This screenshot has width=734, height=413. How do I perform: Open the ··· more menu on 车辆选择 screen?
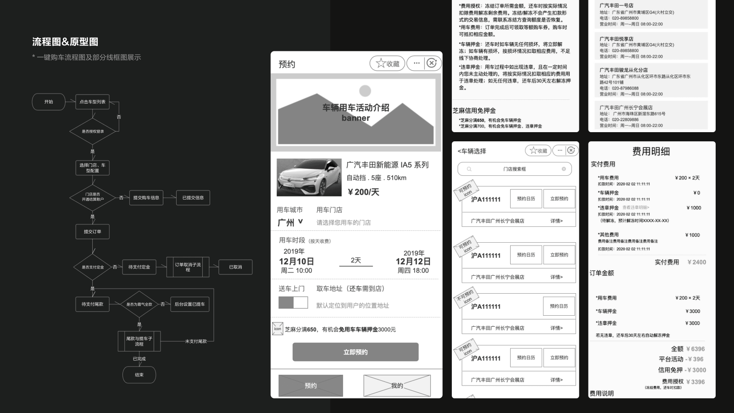[560, 150]
